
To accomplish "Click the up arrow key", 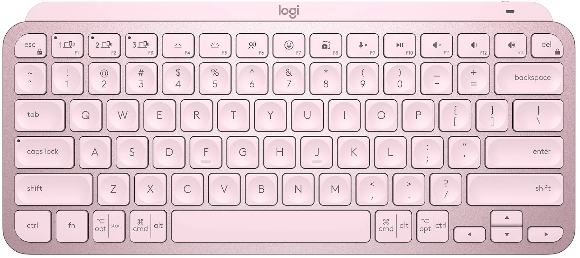I will [x=506, y=218].
